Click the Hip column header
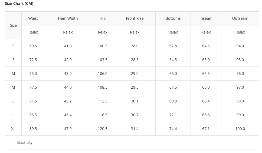The image size is (262, 153). coord(103,18)
